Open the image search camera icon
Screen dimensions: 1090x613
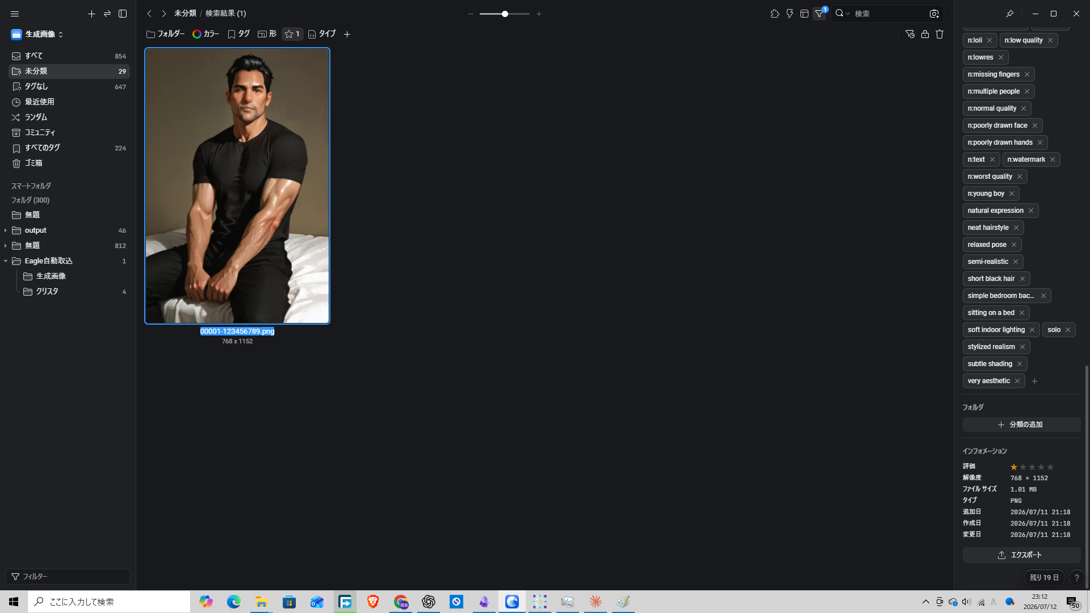tap(934, 14)
